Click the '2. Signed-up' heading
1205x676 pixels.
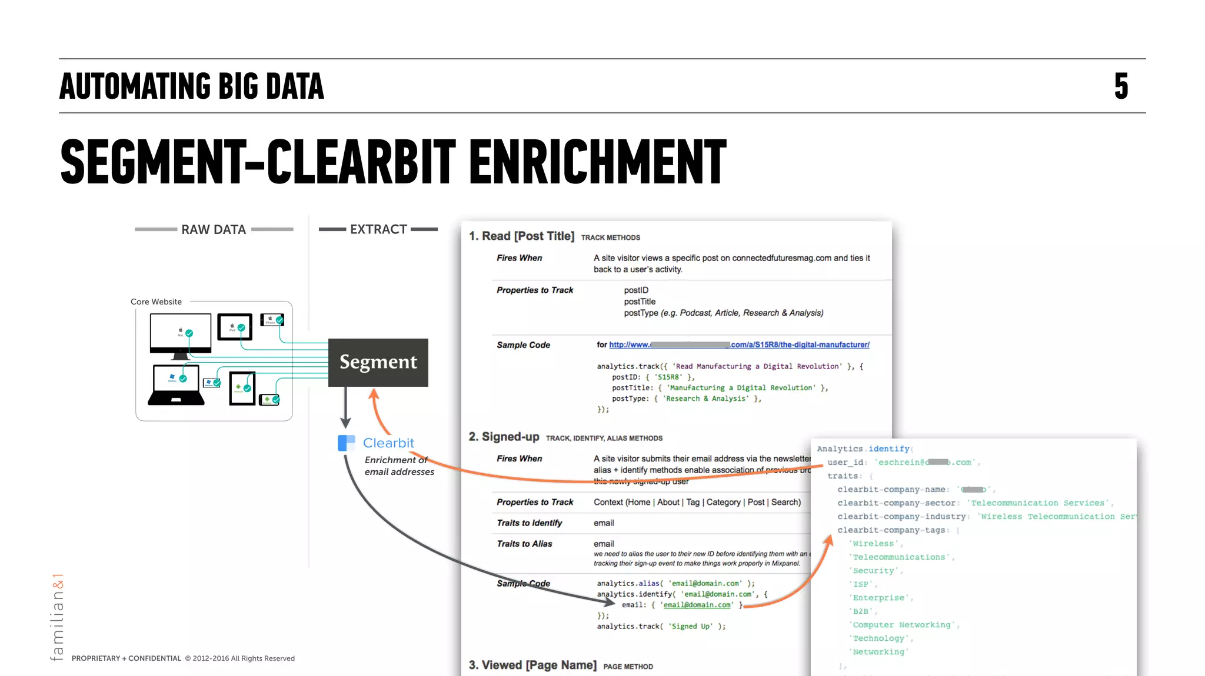(504, 437)
